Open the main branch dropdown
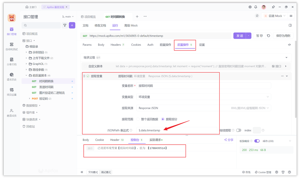Screen dimensions: 300x178 point(68,16)
